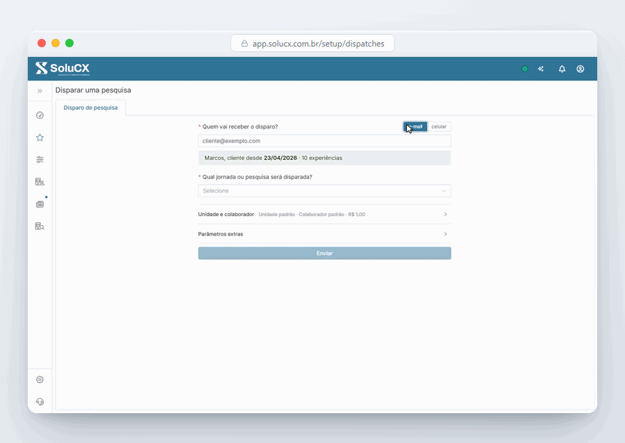Open the star icon in sidebar

click(x=40, y=137)
